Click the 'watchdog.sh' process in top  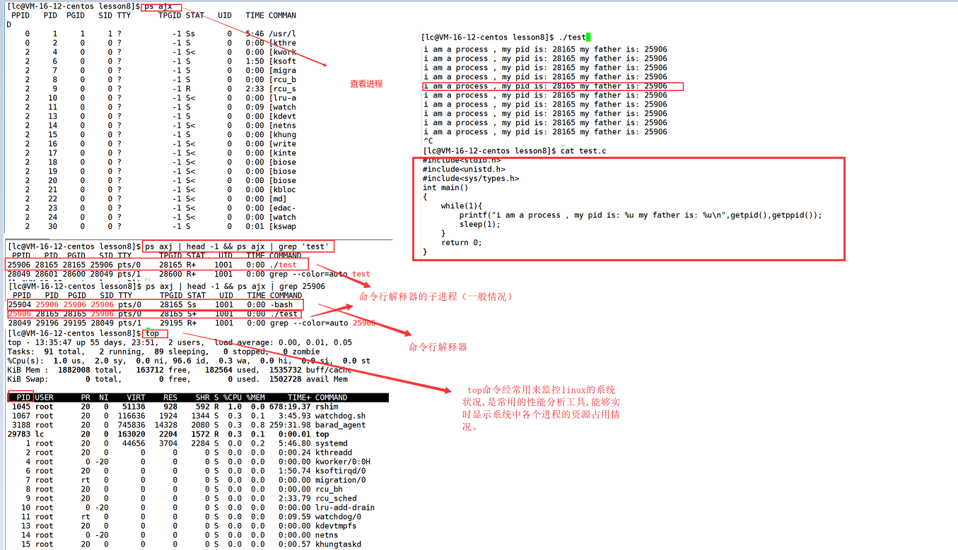341,416
